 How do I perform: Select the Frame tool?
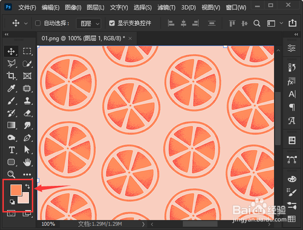[x=27, y=76]
